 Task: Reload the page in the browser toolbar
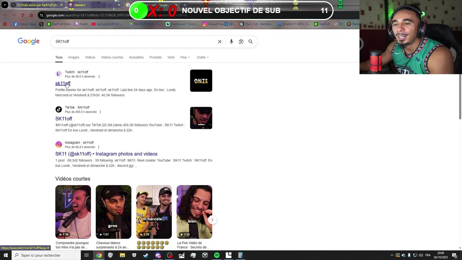22,15
